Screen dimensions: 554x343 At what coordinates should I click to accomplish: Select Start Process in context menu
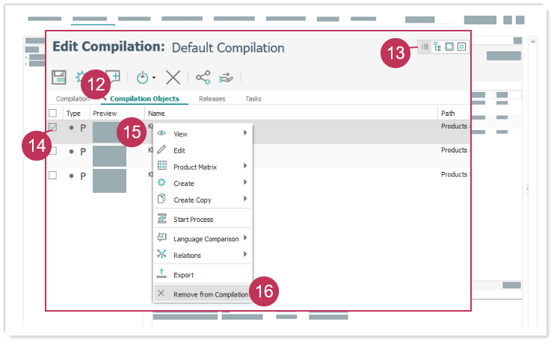click(x=193, y=220)
